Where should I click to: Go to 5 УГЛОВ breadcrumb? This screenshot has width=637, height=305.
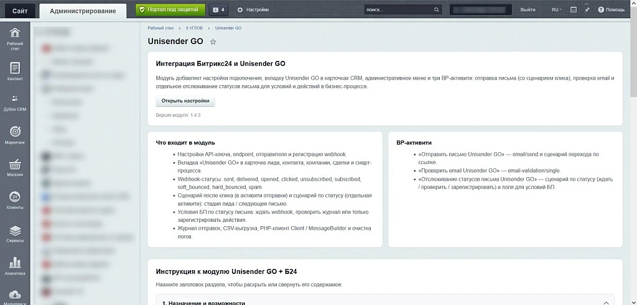[194, 28]
